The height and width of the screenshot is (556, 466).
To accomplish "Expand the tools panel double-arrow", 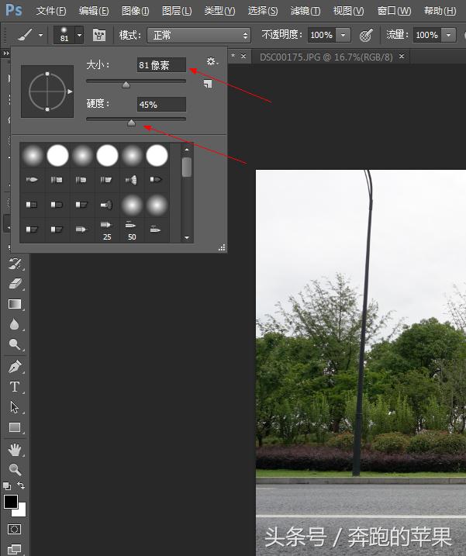I will pos(6,54).
